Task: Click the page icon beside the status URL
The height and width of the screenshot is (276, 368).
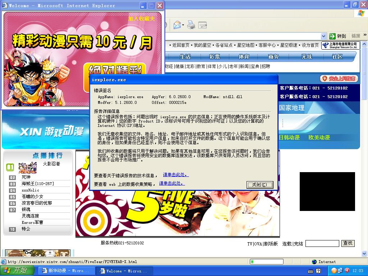Action: (x=4, y=262)
